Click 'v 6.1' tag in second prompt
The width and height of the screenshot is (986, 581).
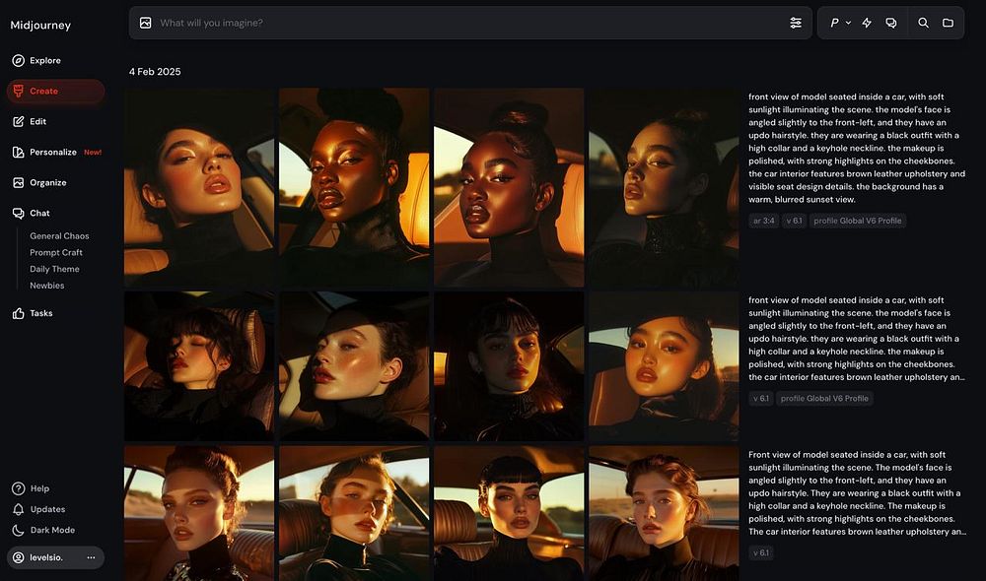(x=760, y=398)
